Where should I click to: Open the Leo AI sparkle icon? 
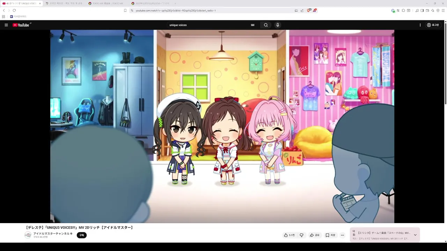(x=433, y=10)
